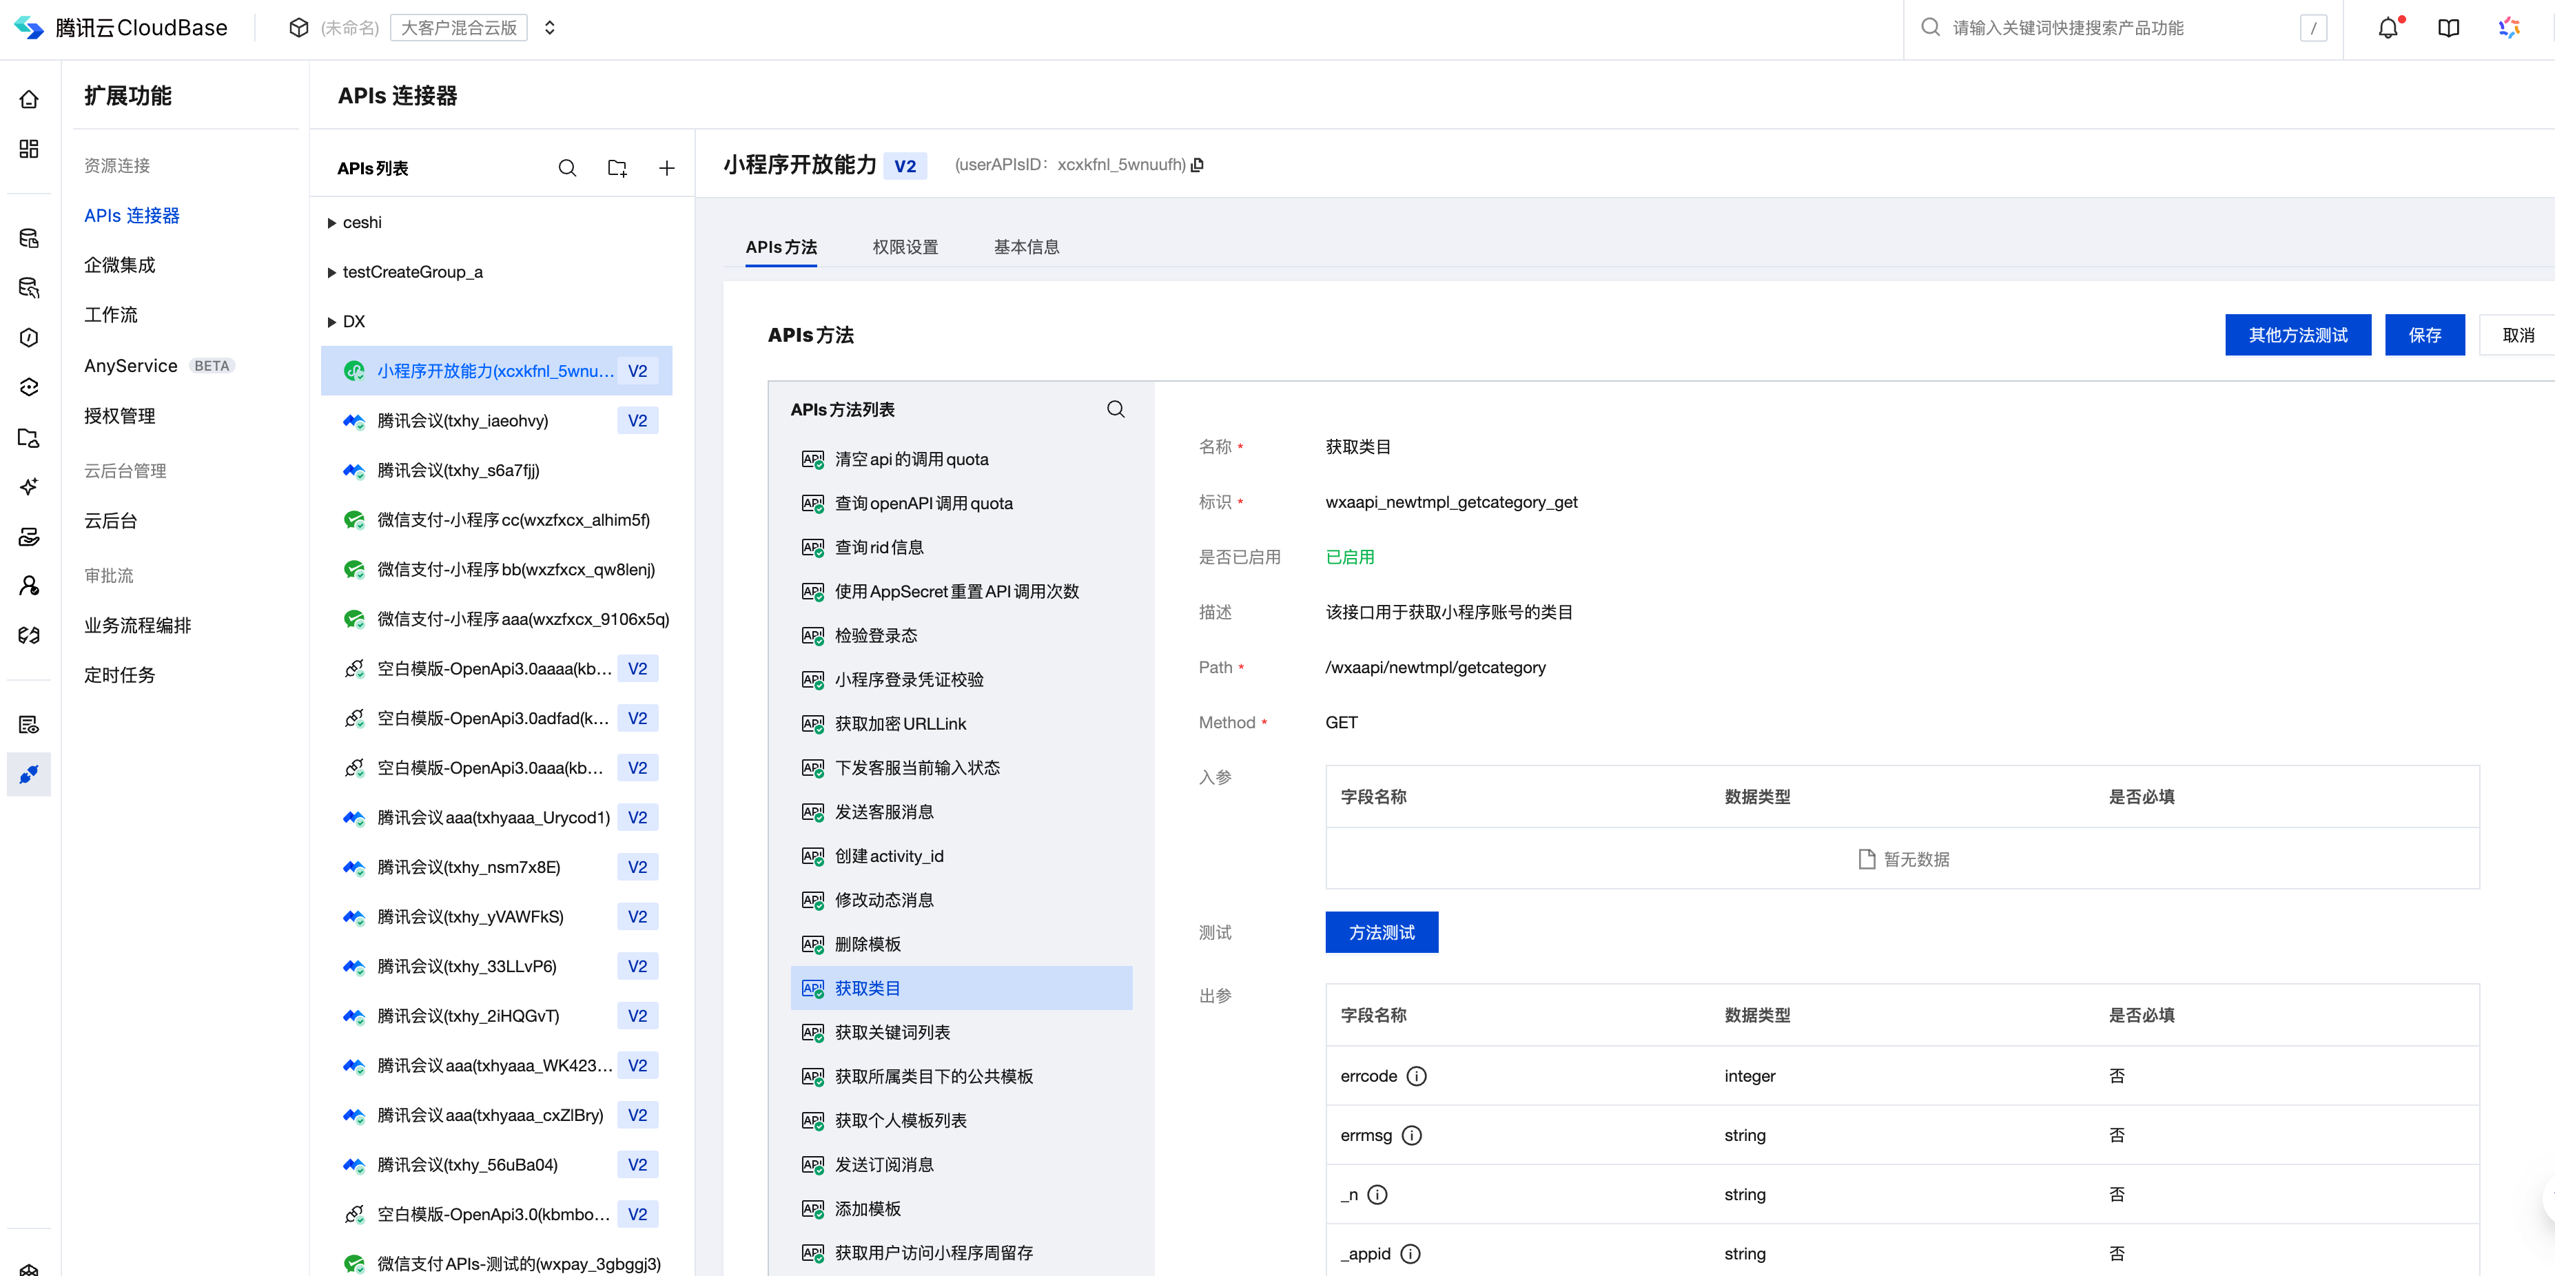Click the plus icon to add API
This screenshot has height=1276, width=2555.
pos(666,169)
